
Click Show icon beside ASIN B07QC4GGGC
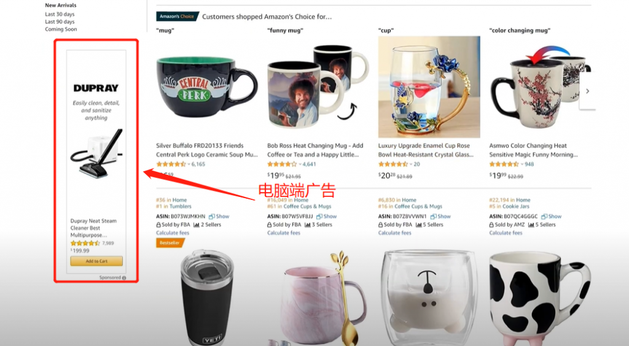coord(544,216)
